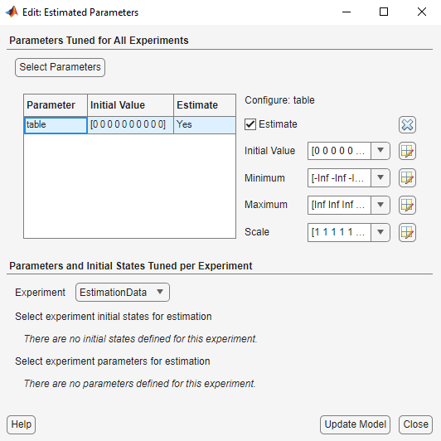Open the Experiment EstimationData dropdown
This screenshot has height=441, width=441.
pos(123,293)
